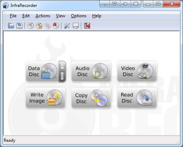
Task: Click the roll-up arrow title bar button
Action: point(115,4)
